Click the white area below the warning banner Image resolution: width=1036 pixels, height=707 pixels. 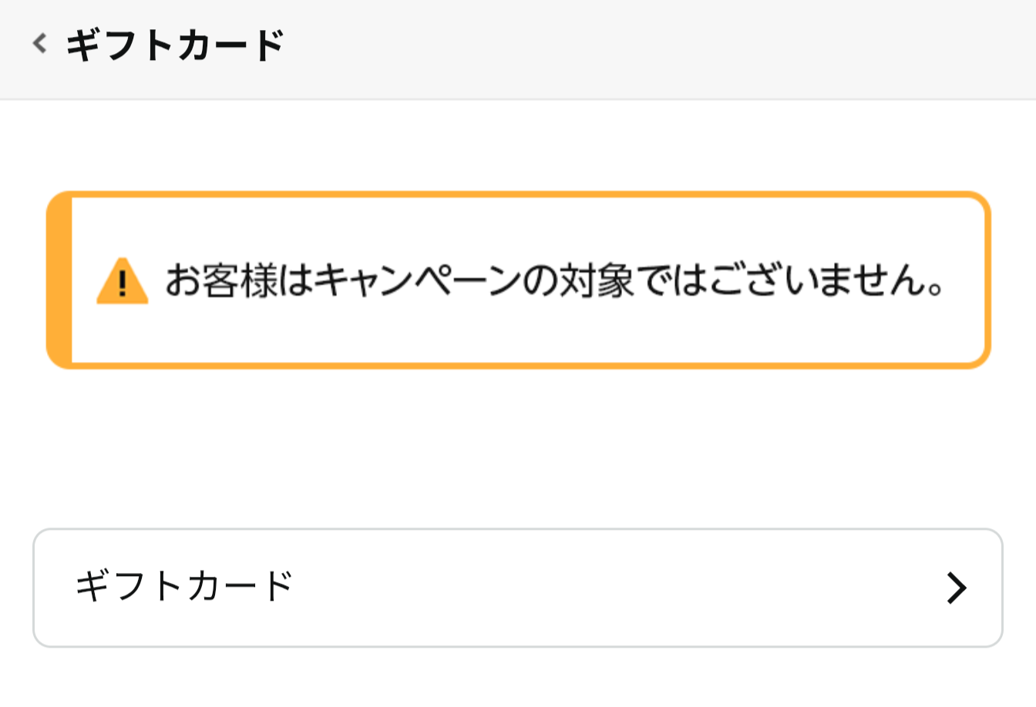point(516,447)
